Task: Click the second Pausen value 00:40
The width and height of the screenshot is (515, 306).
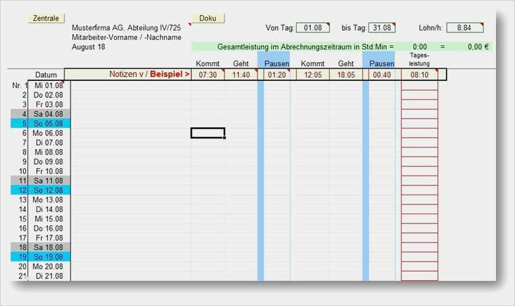Action: click(x=381, y=75)
